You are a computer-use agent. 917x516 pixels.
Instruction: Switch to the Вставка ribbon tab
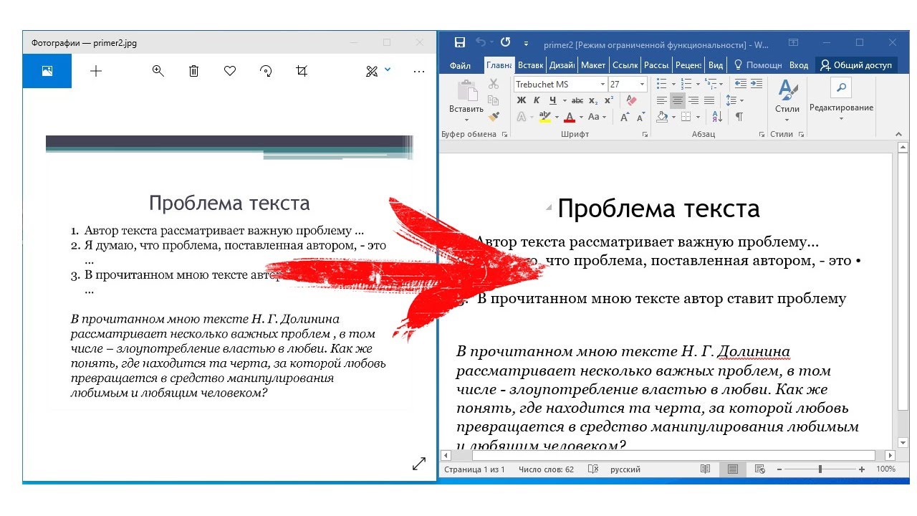click(530, 64)
